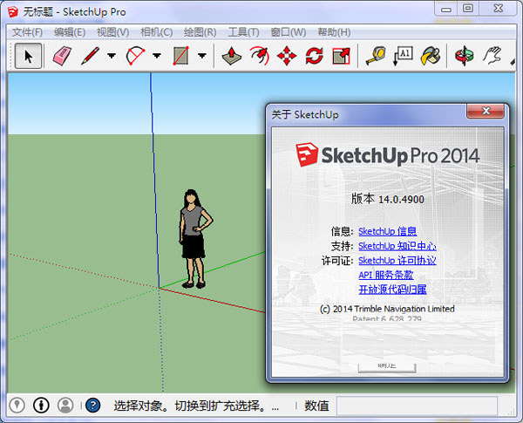Choose the pink Eraser tool
Viewport: 523px width, 423px height.
[x=60, y=56]
